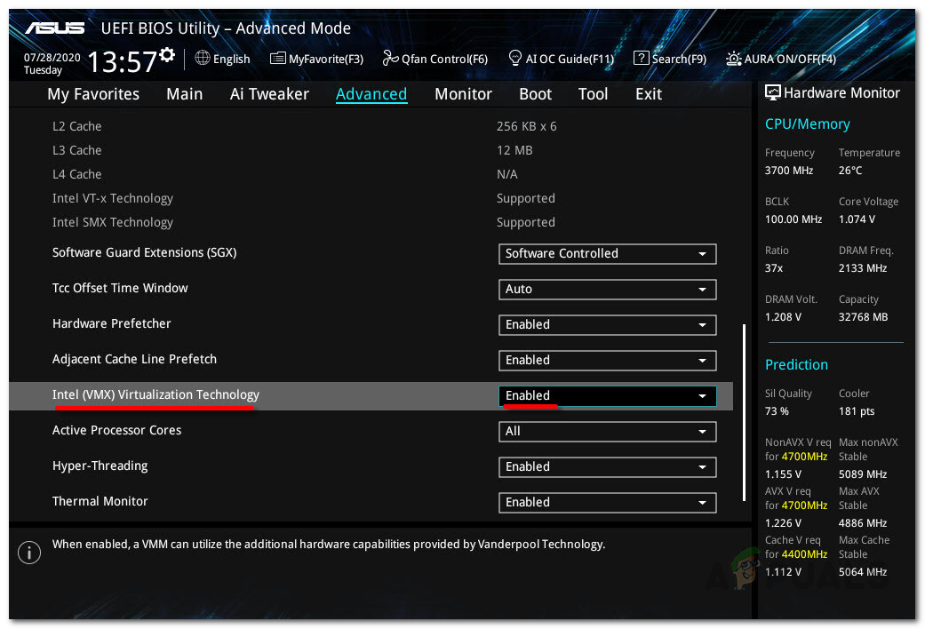Click the Search question mark icon
Image resolution: width=925 pixels, height=629 pixels.
click(641, 58)
